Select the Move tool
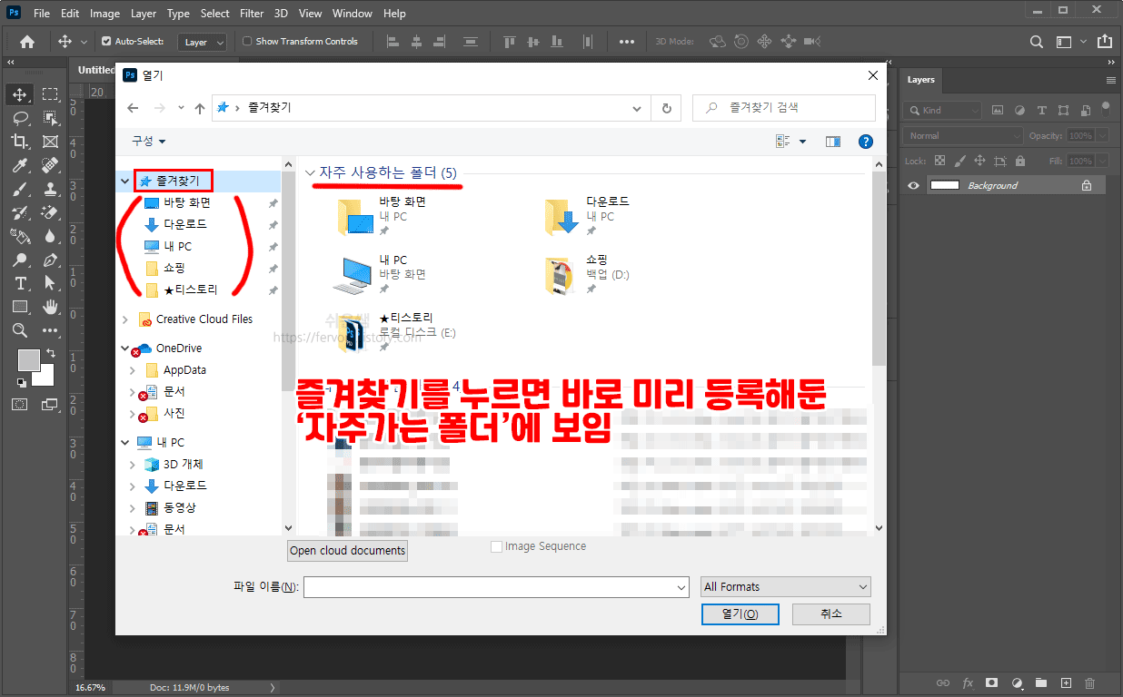 (x=20, y=94)
